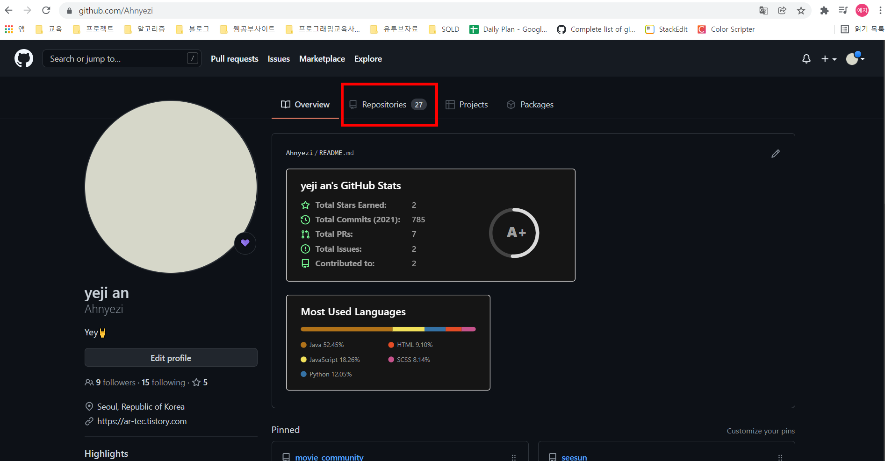Select the Overview tab

coord(305,105)
